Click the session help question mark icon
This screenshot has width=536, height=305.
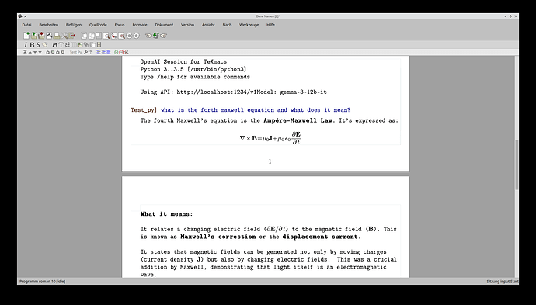[91, 52]
